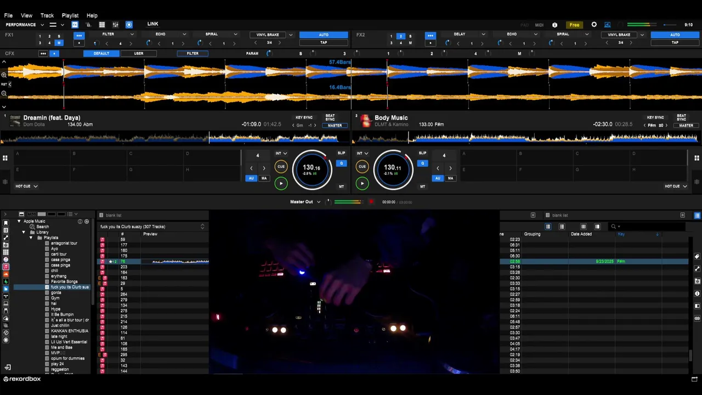Collapse the Playlists tree node
The image size is (702, 395).
tap(31, 238)
